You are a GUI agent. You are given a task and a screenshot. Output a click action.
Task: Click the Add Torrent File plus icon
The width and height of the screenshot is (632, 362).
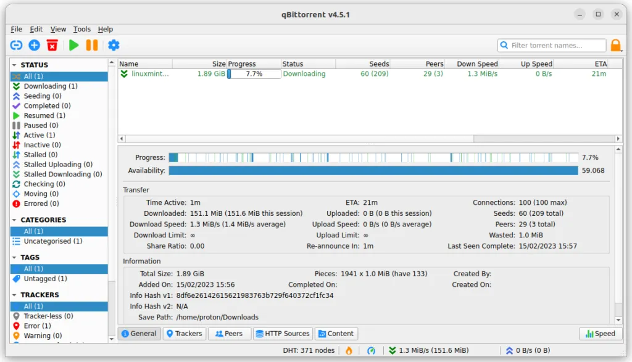[x=35, y=45]
